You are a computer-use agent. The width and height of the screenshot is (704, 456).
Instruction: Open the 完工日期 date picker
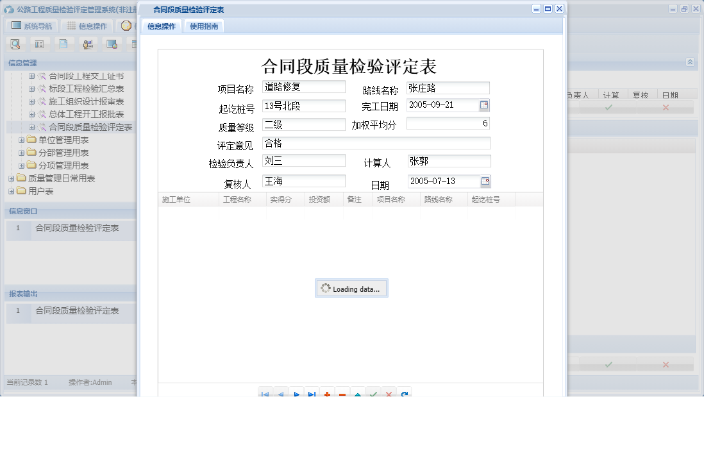click(x=486, y=105)
